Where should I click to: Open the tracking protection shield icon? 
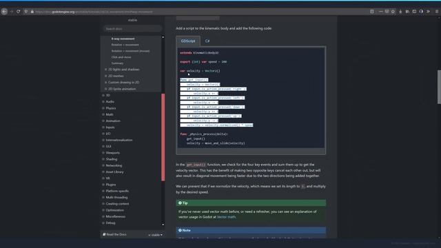(x=26, y=12)
